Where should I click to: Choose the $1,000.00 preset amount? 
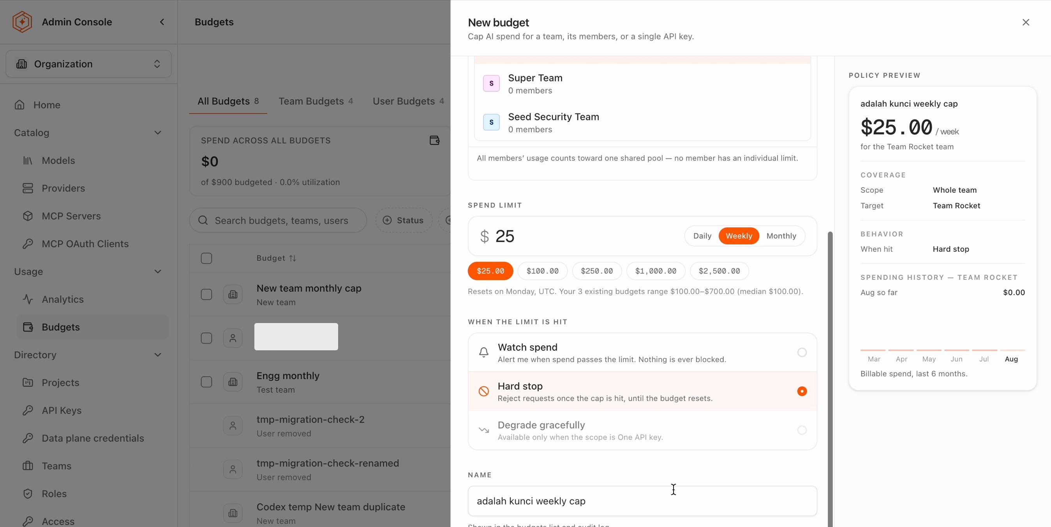656,271
